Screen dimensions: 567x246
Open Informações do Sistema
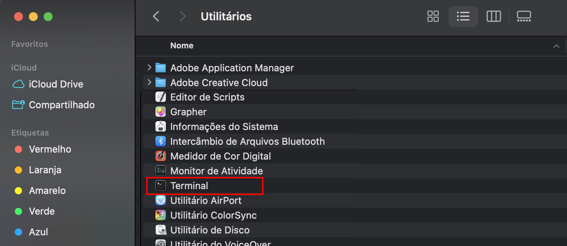[x=224, y=126]
